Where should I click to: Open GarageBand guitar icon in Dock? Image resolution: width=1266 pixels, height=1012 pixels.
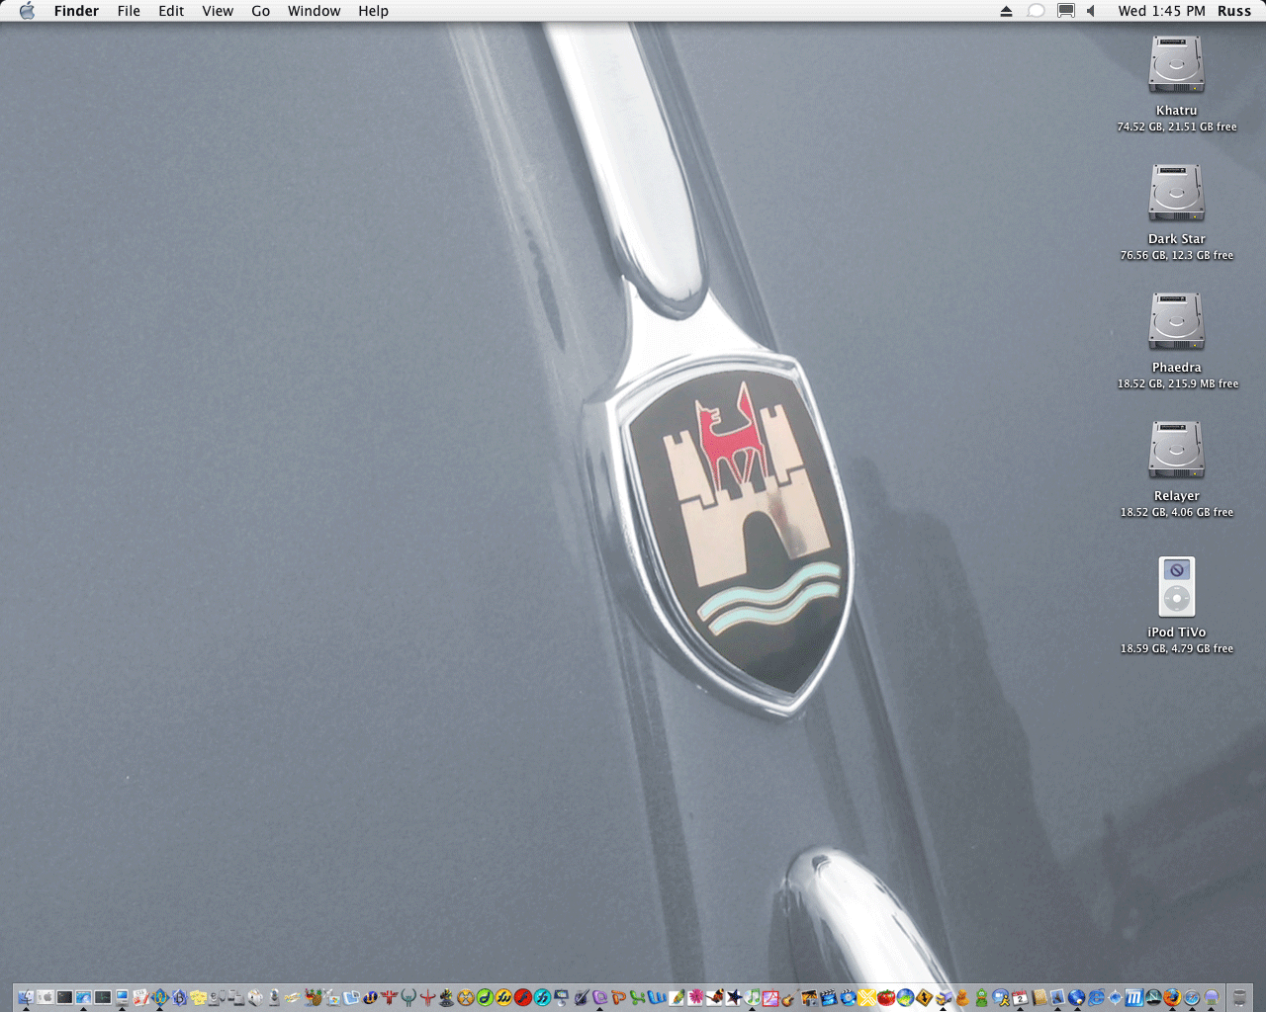pyautogui.click(x=790, y=997)
